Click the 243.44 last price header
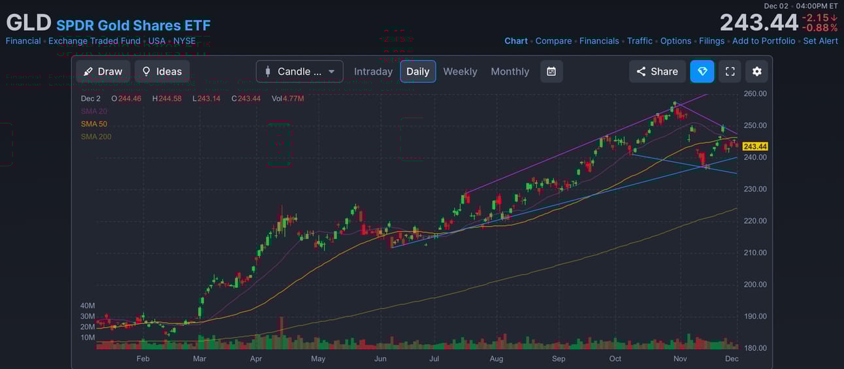Image resolution: width=844 pixels, height=369 pixels. [x=759, y=23]
